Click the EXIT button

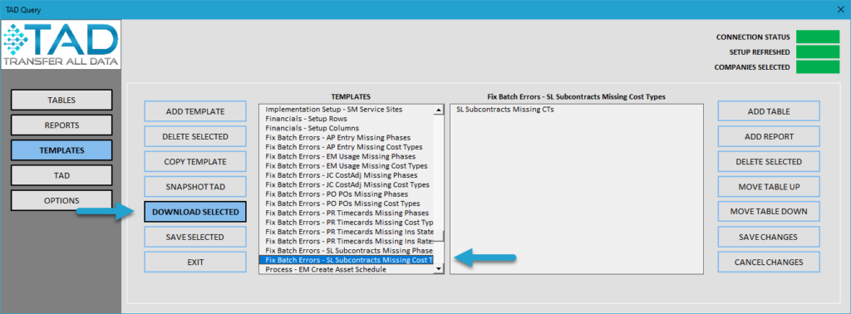pyautogui.click(x=195, y=262)
